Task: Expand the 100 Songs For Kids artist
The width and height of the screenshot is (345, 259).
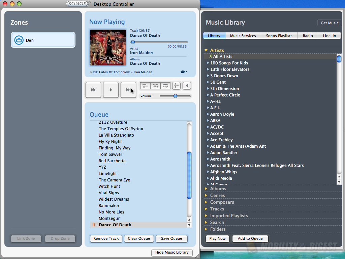Action: pyautogui.click(x=208, y=63)
